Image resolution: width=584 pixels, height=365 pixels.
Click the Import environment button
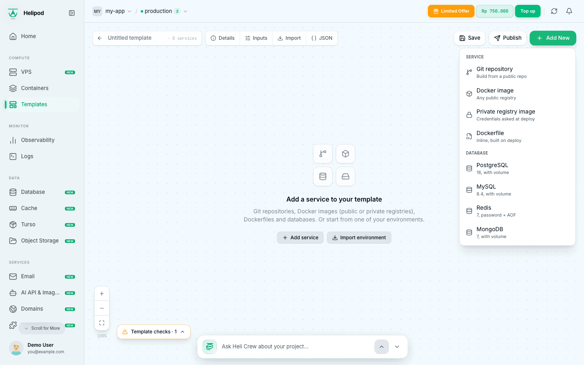[x=359, y=238]
